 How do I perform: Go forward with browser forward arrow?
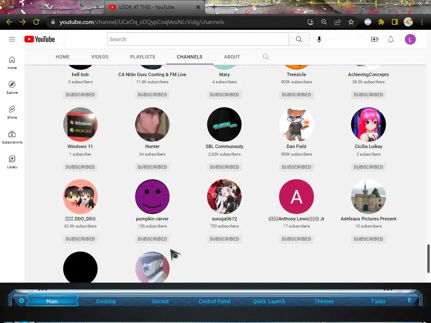point(23,22)
